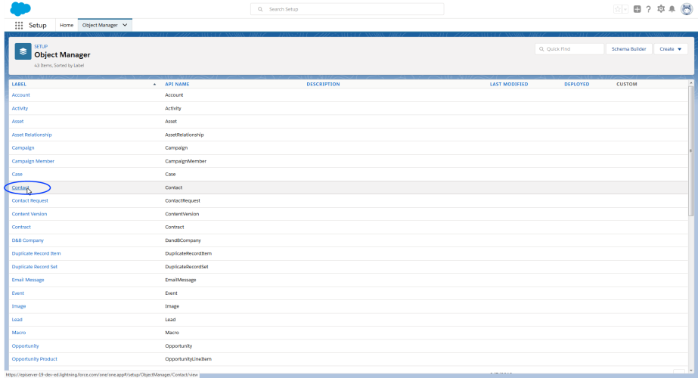Open the Opportunity Product object
The width and height of the screenshot is (698, 378).
click(34, 359)
